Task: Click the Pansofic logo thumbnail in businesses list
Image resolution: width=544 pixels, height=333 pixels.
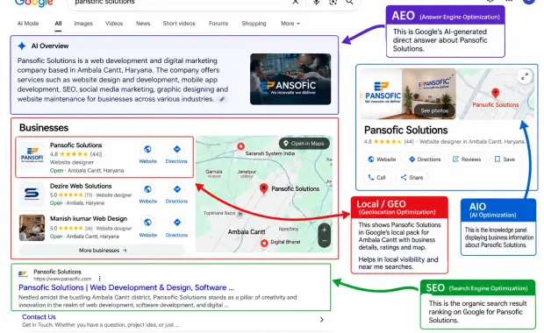Action: pos(32,155)
